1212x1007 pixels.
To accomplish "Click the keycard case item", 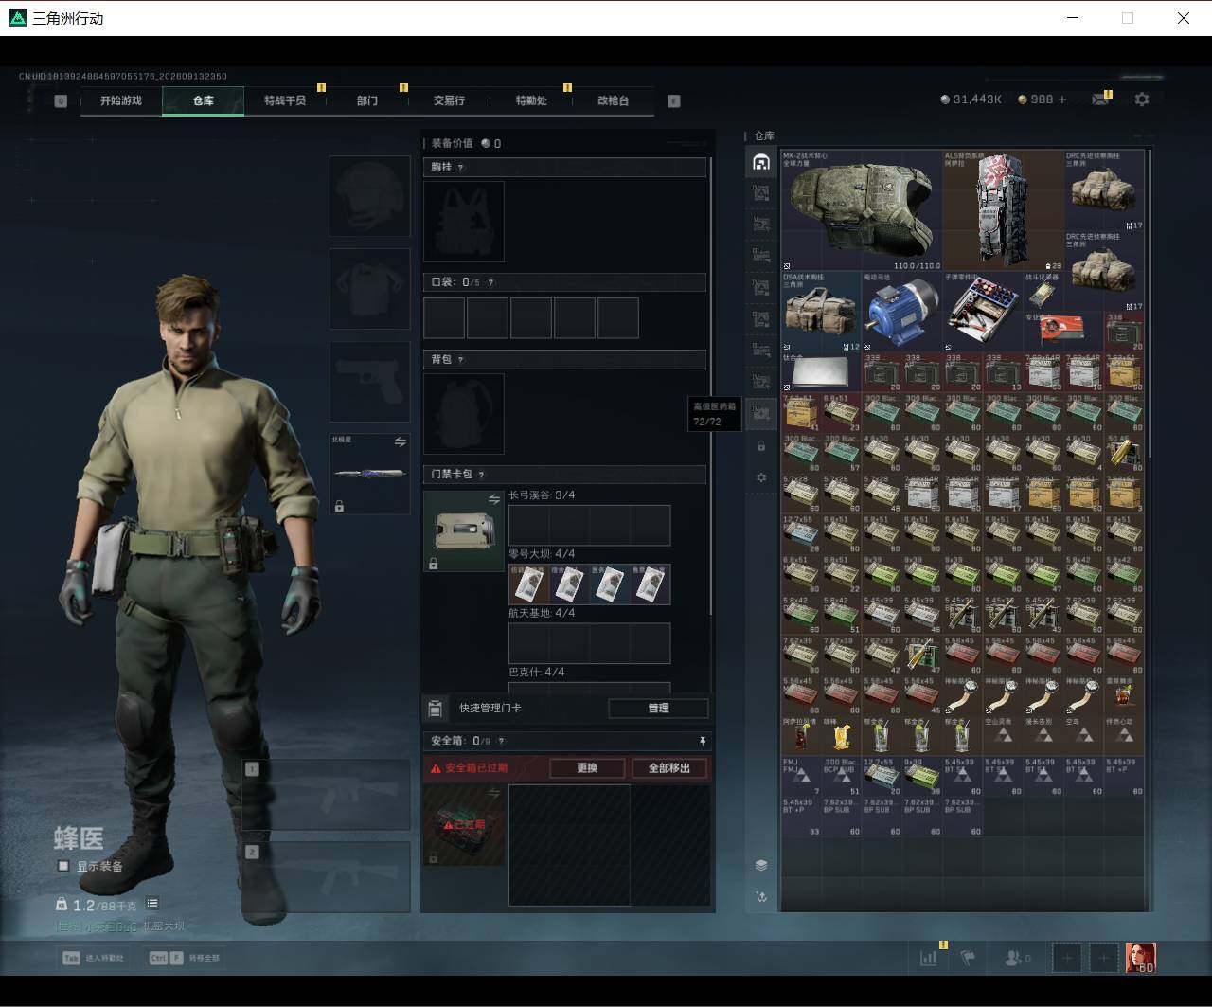I will pyautogui.click(x=464, y=530).
